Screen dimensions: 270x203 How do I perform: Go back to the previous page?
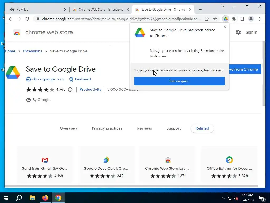pos(11,19)
